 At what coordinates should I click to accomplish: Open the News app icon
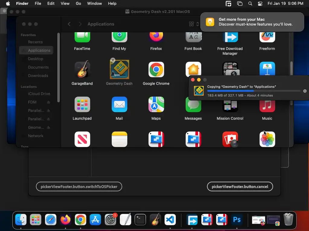click(x=82, y=139)
